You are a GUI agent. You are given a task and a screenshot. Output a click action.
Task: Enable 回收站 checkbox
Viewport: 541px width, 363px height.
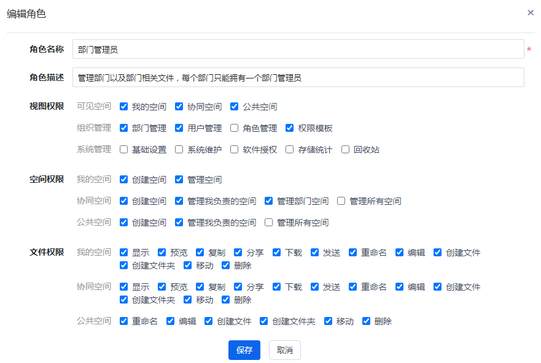click(x=345, y=149)
